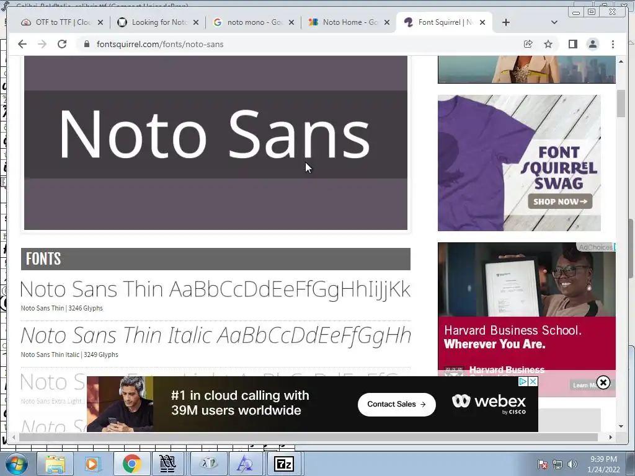Open the Action Center flag icon
This screenshot has height=476, width=635.
point(543,464)
